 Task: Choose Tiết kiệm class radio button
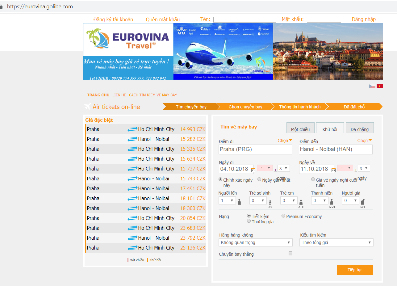[x=249, y=216]
